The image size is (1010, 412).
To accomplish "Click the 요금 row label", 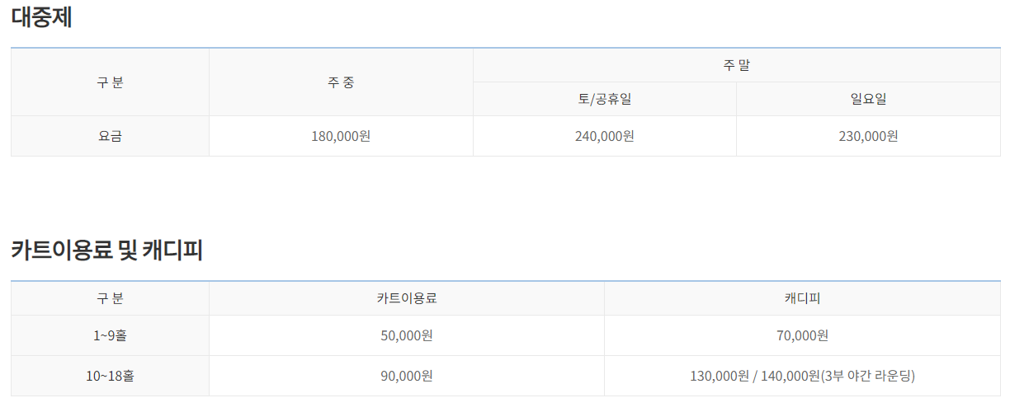I will tap(110, 136).
